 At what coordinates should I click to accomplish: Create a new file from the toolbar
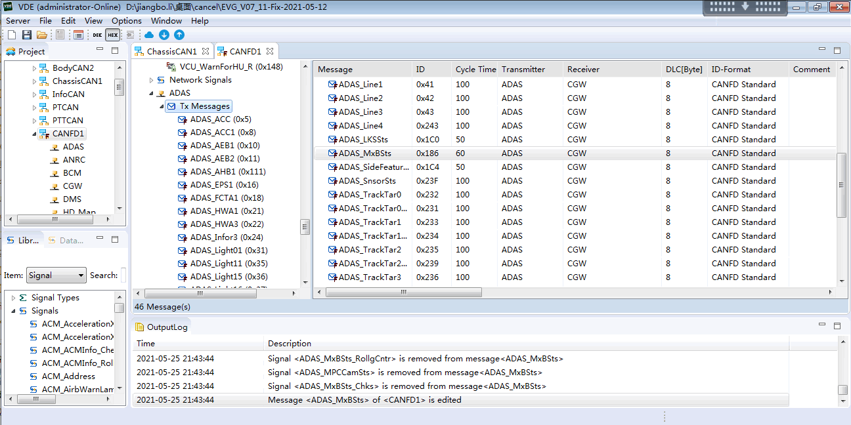12,35
